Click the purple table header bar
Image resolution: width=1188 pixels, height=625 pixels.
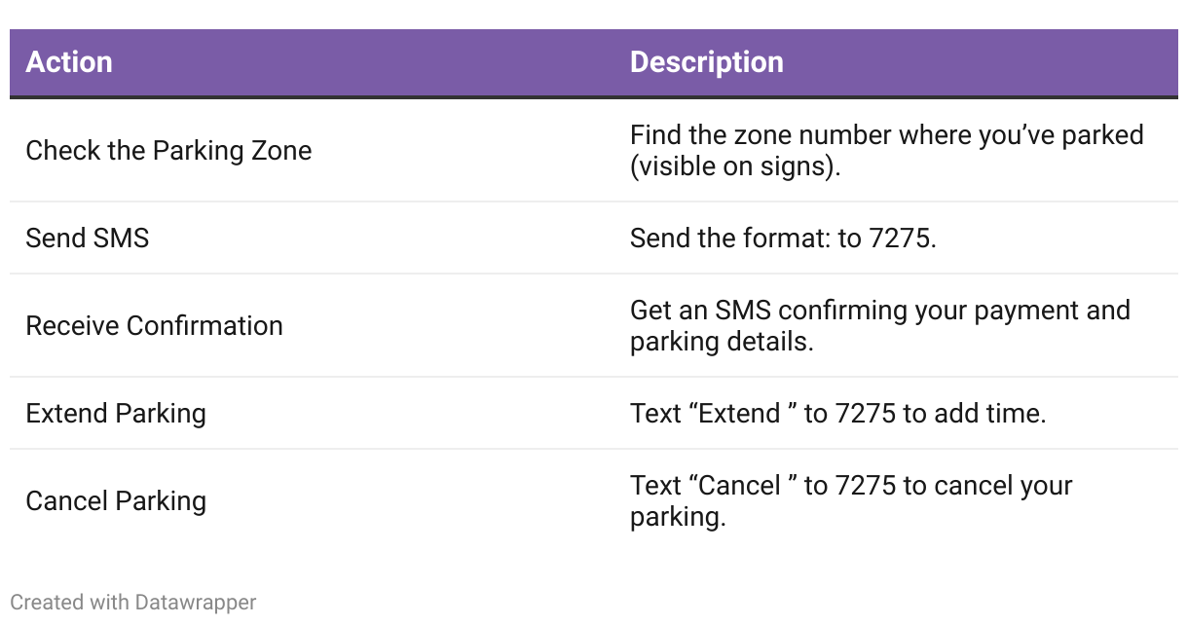(594, 62)
